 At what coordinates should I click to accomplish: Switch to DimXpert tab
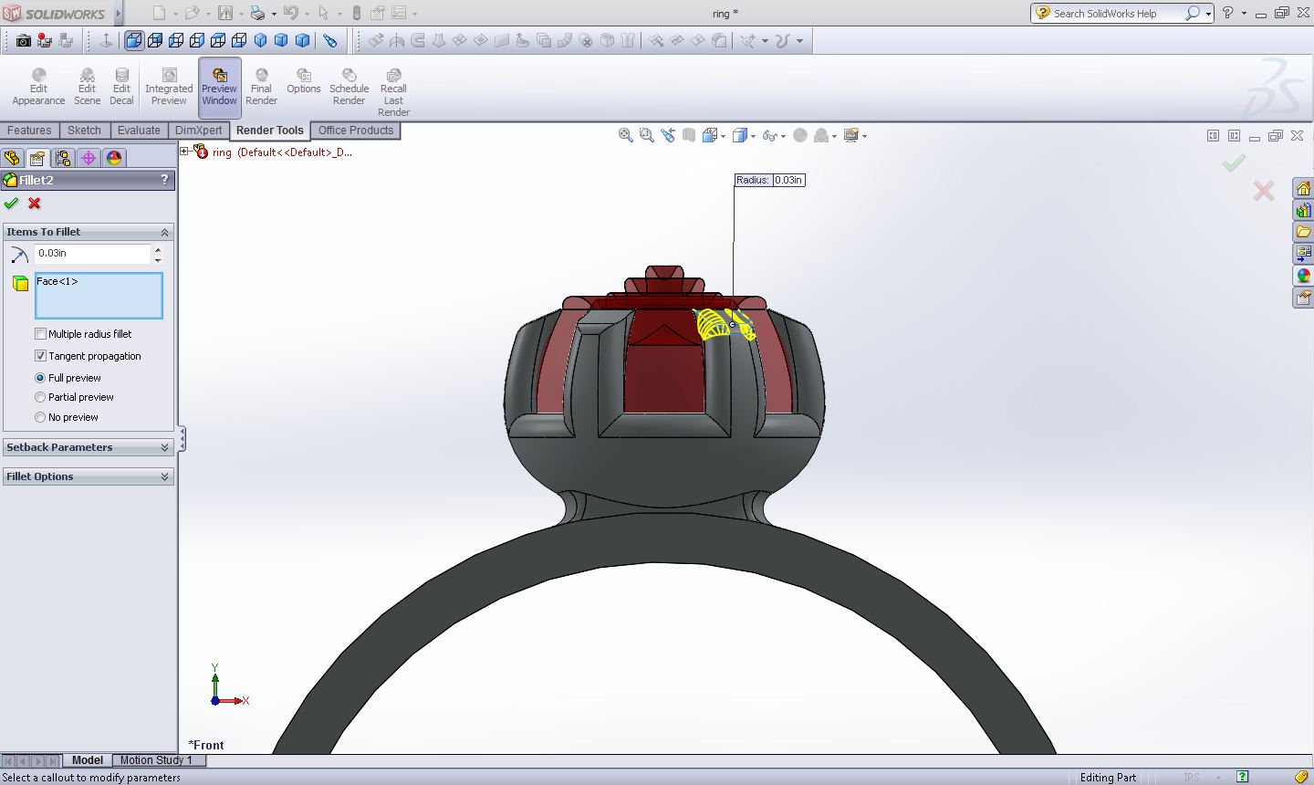click(x=198, y=131)
